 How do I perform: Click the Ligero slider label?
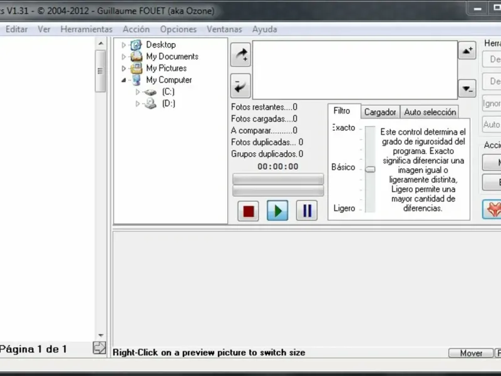click(x=344, y=208)
